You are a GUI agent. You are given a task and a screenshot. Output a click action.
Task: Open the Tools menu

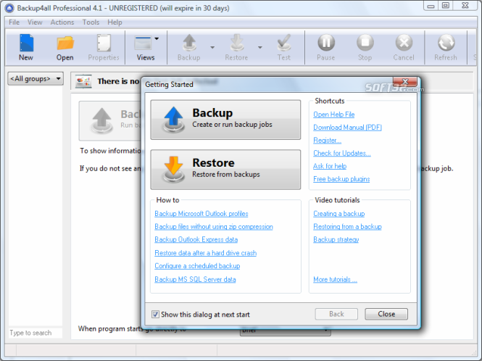(x=91, y=22)
